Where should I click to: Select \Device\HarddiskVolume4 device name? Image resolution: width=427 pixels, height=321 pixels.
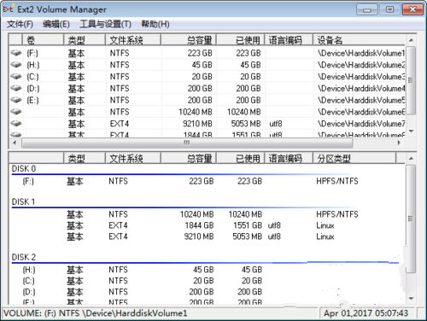[x=361, y=89]
